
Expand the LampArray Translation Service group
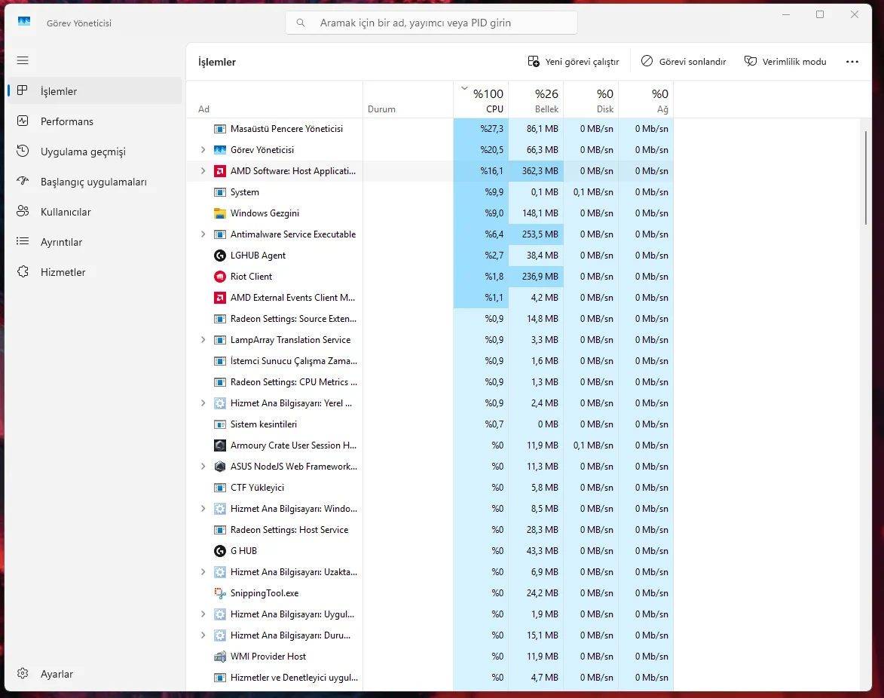coord(203,340)
